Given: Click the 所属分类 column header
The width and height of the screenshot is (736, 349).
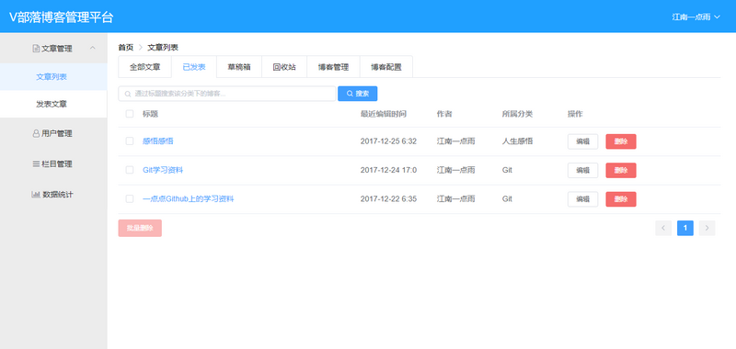Looking at the screenshot, I should (517, 114).
